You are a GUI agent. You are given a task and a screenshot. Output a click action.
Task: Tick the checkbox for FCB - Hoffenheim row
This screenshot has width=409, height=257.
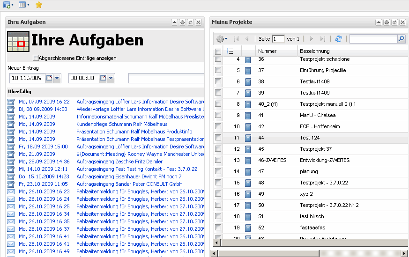(x=218, y=126)
